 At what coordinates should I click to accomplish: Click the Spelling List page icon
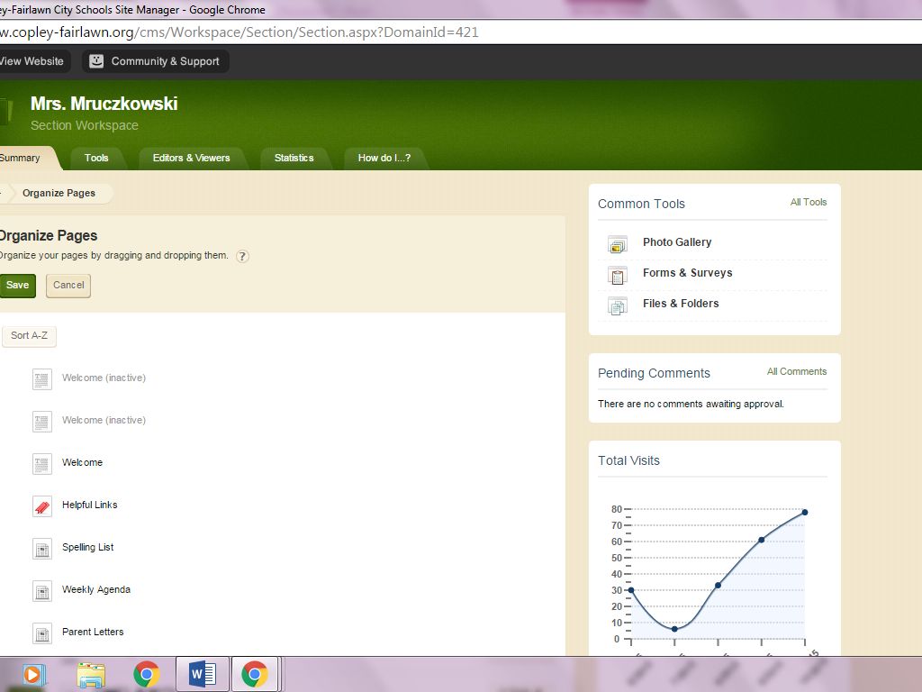tap(42, 548)
